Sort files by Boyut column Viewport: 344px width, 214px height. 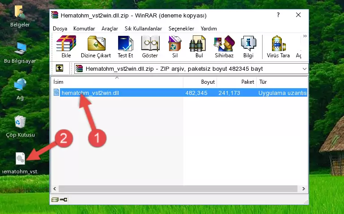tap(200, 82)
